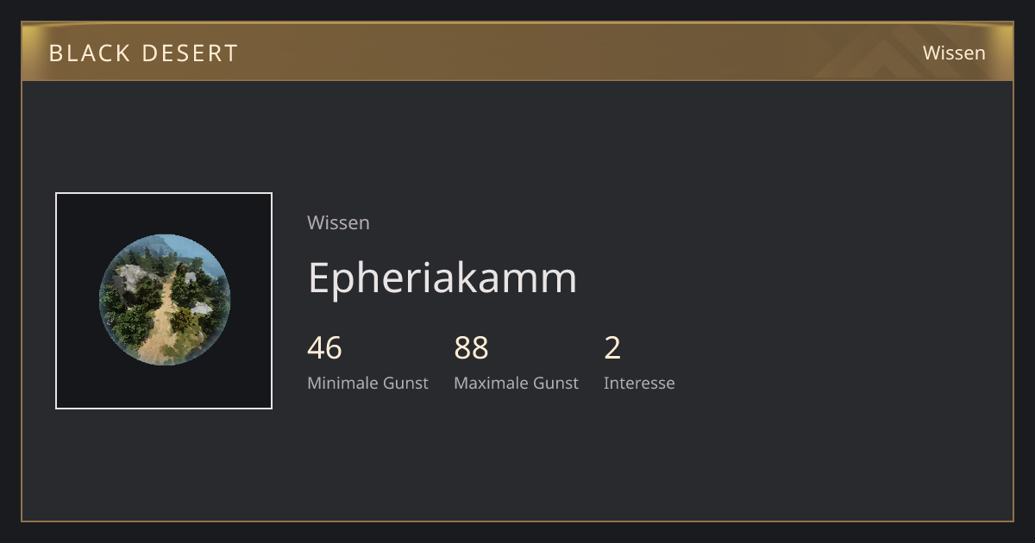The height and width of the screenshot is (543, 1035).
Task: Open the Wissen label in header
Action: pos(954,53)
